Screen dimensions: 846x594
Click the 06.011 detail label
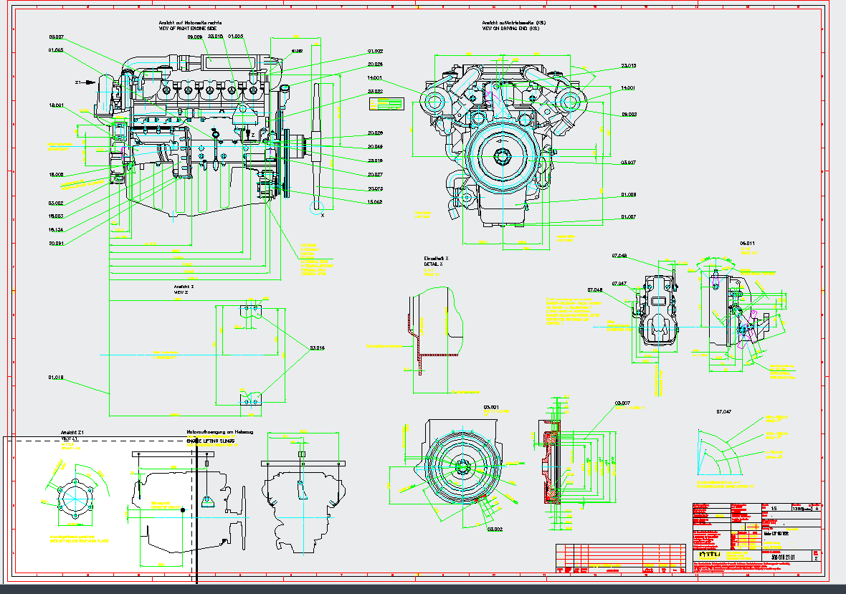point(748,244)
